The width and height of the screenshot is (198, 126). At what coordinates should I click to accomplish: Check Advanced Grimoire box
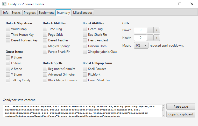[45, 75]
